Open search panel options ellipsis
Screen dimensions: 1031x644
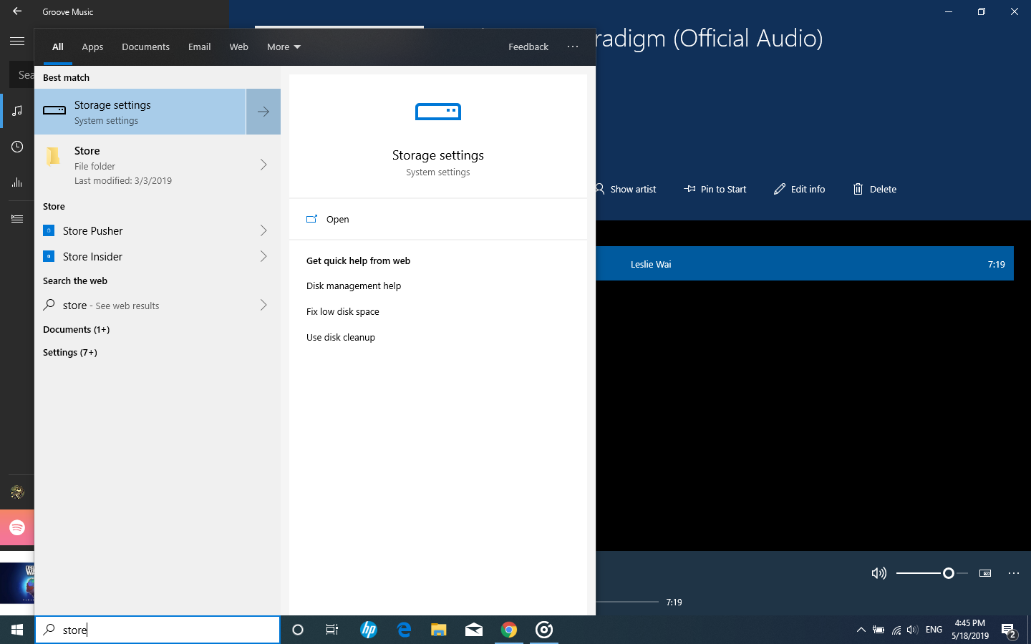(x=572, y=47)
